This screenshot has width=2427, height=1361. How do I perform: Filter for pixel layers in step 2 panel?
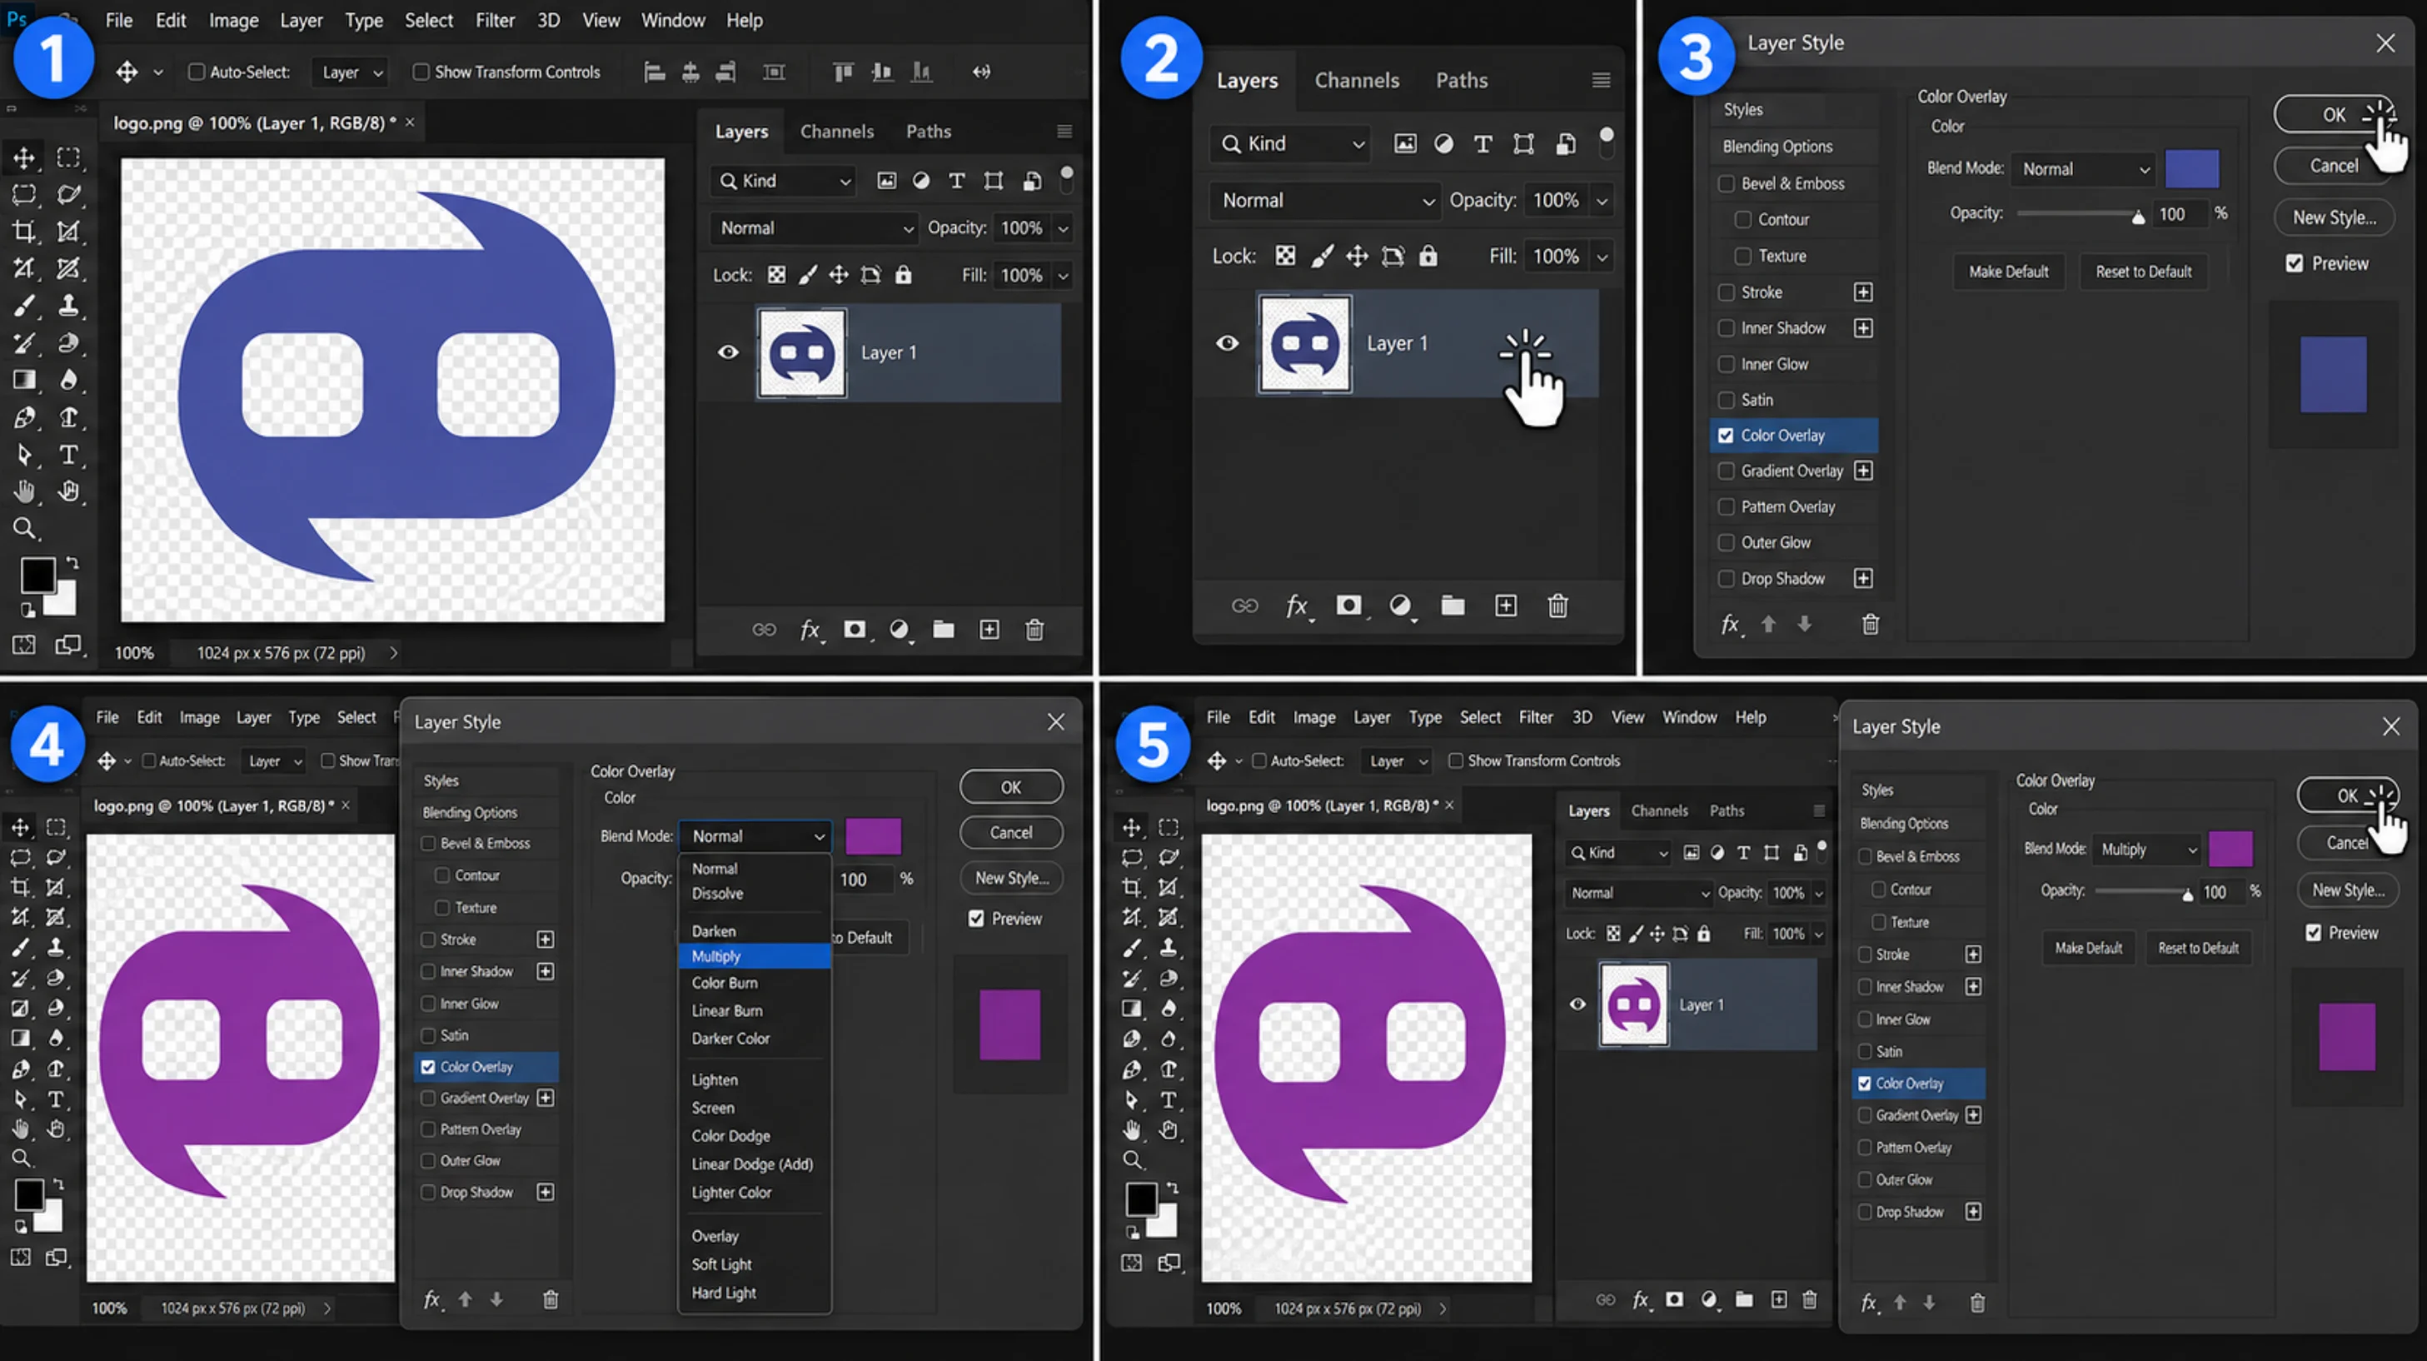[x=1405, y=143]
